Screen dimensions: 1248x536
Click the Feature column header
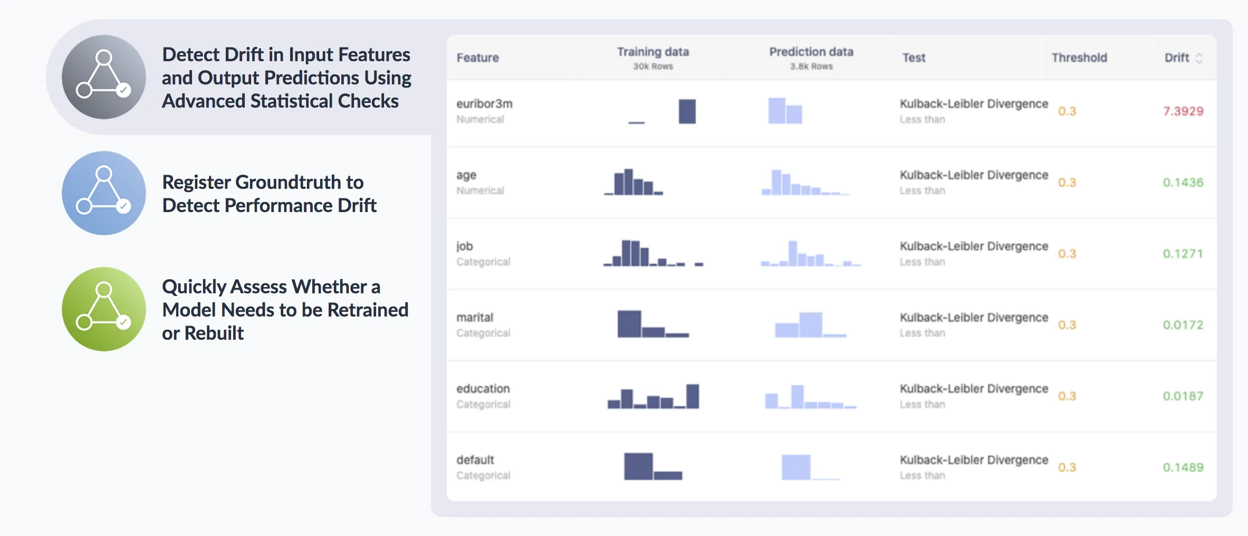(477, 58)
